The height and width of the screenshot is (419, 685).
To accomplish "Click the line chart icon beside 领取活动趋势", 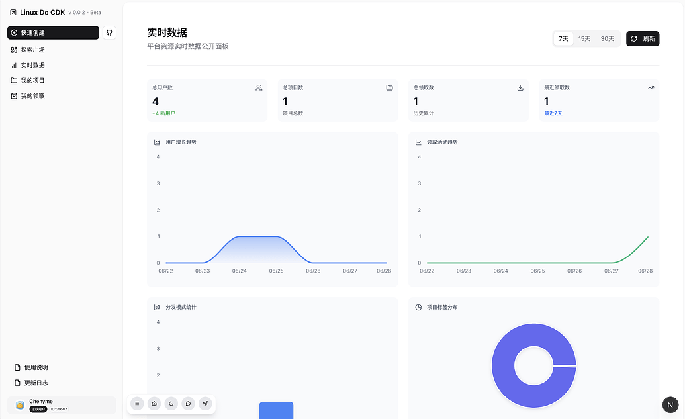I will [418, 142].
